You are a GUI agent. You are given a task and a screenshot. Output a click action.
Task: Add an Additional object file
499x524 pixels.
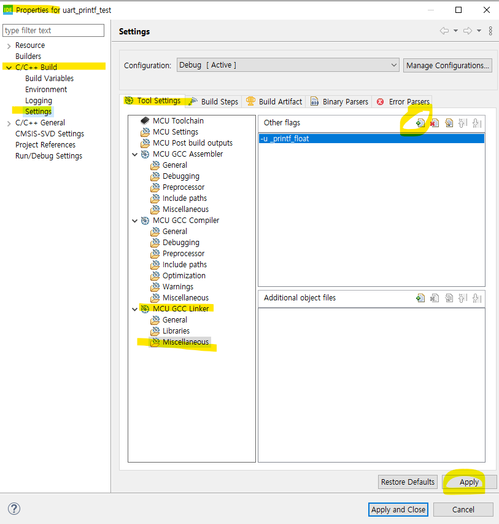coord(420,298)
